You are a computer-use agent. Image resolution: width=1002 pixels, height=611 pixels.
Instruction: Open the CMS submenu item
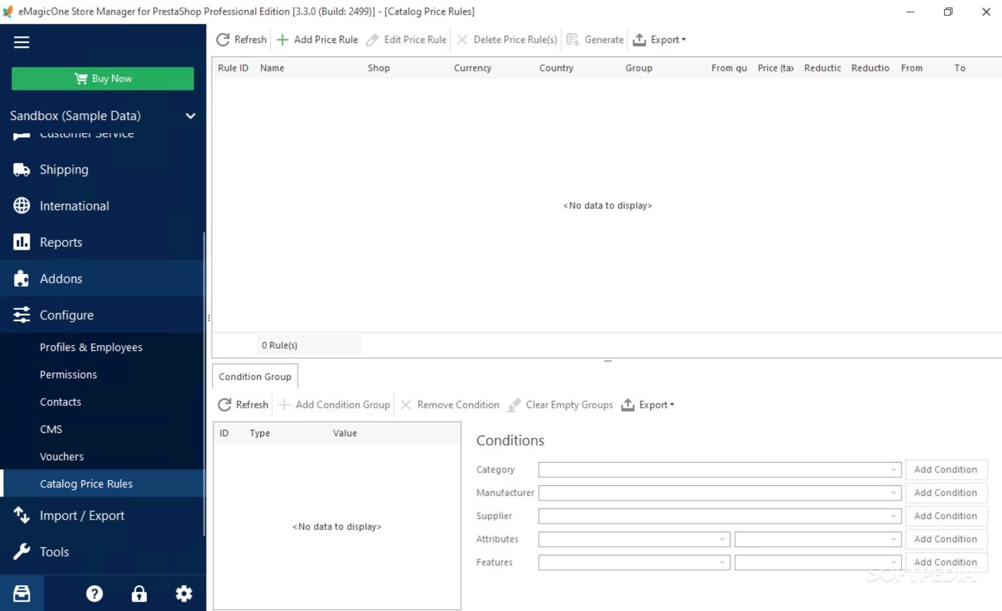(x=51, y=429)
